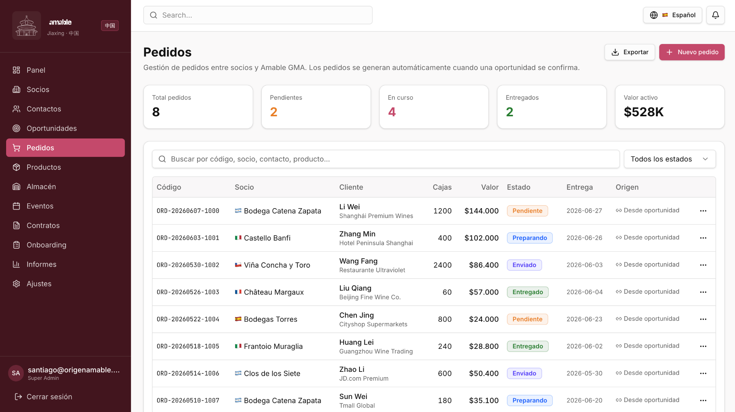Click Entregado badge for Liu Qiang order
735x412 pixels.
pos(528,292)
